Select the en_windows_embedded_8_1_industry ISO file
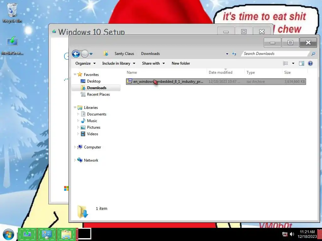This screenshot has width=322, height=241. (216, 81)
